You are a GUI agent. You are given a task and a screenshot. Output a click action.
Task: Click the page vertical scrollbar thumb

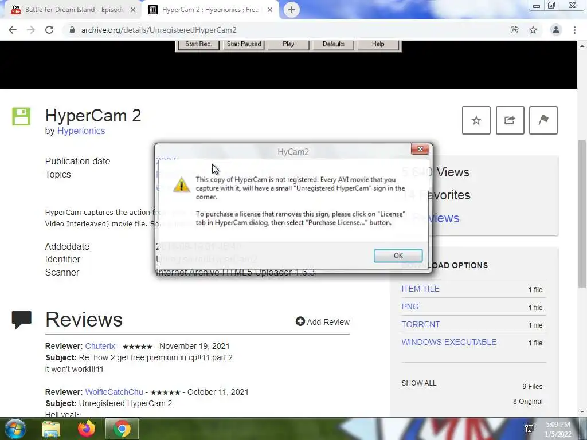[x=582, y=213]
